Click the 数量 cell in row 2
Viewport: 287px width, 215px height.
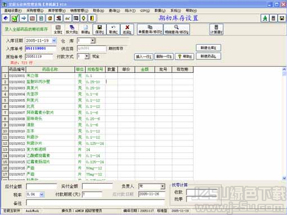pyautogui.click(x=111, y=82)
